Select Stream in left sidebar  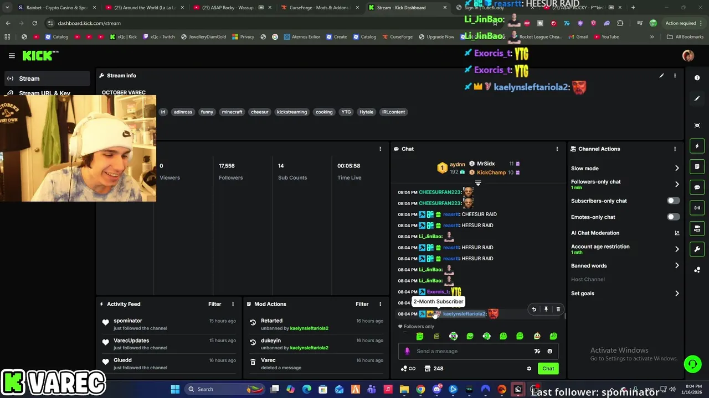(x=48, y=78)
